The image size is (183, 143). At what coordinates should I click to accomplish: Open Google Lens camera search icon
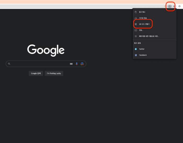pos(82,64)
